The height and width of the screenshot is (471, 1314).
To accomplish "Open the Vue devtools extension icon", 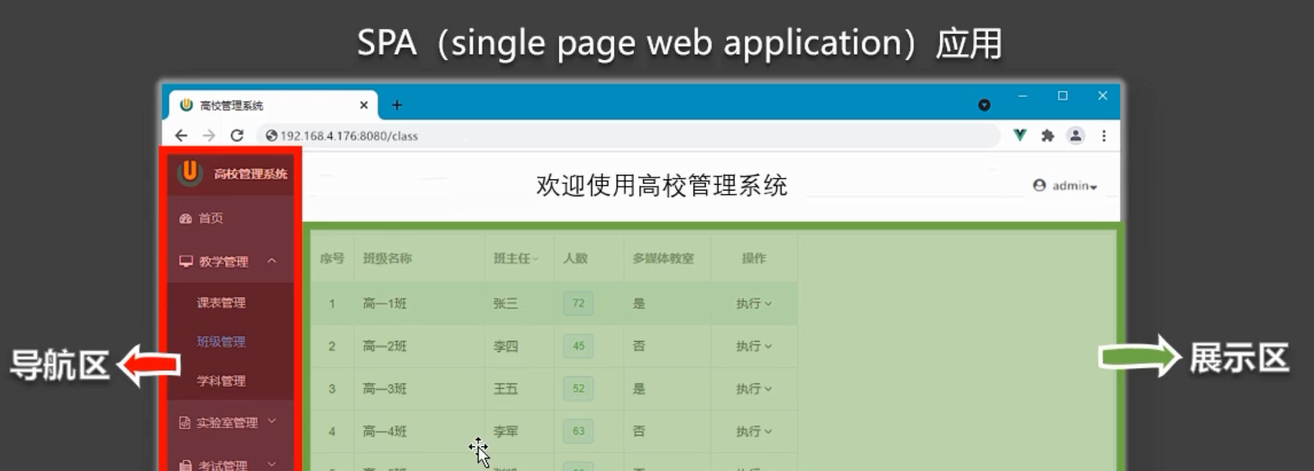I will 1019,135.
